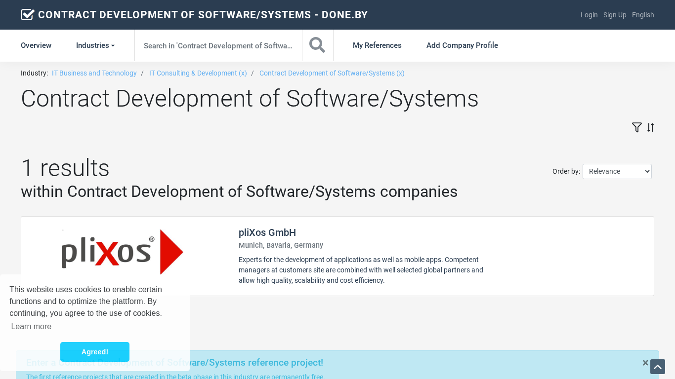This screenshot has height=379, width=675.
Task: Open the Order by Relevance dropdown
Action: (x=617, y=171)
